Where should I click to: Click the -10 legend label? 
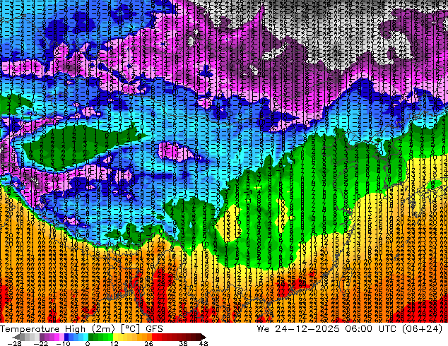coord(63,343)
